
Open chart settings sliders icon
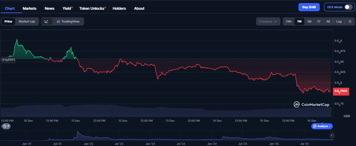350,22
